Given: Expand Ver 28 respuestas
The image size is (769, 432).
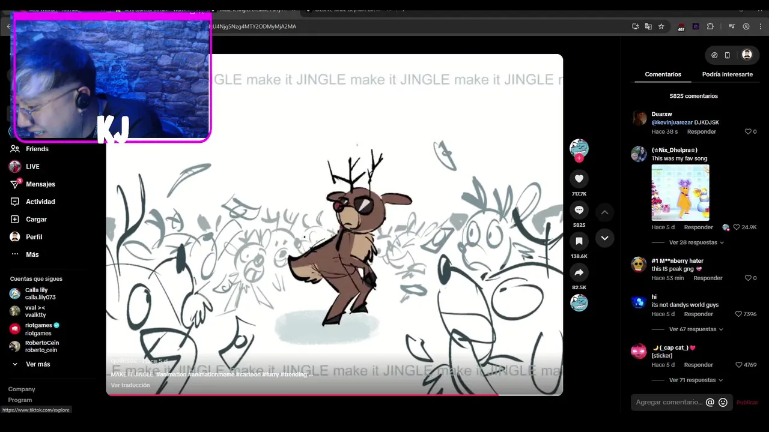Looking at the screenshot, I should point(696,242).
